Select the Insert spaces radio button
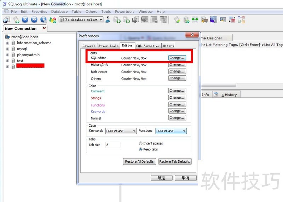The height and width of the screenshot is (202, 283). 140,143
